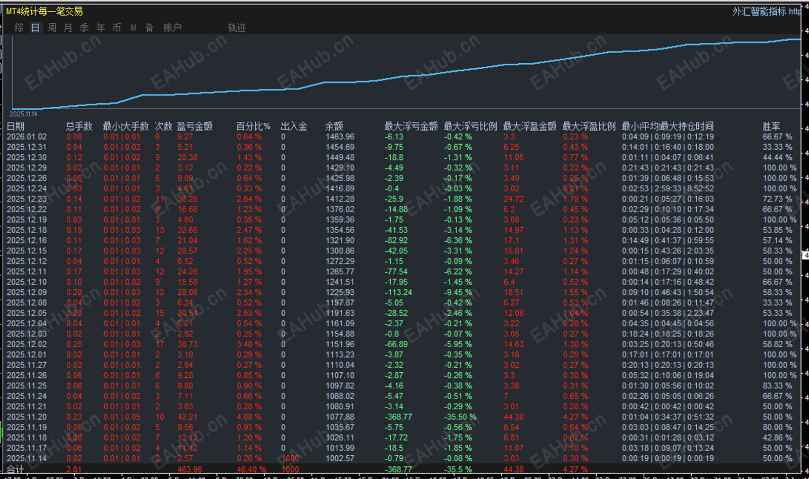Click the chart's 2025.11.14 start date label

(23, 114)
